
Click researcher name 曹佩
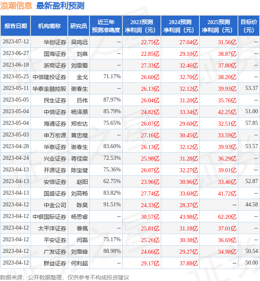point(82,228)
